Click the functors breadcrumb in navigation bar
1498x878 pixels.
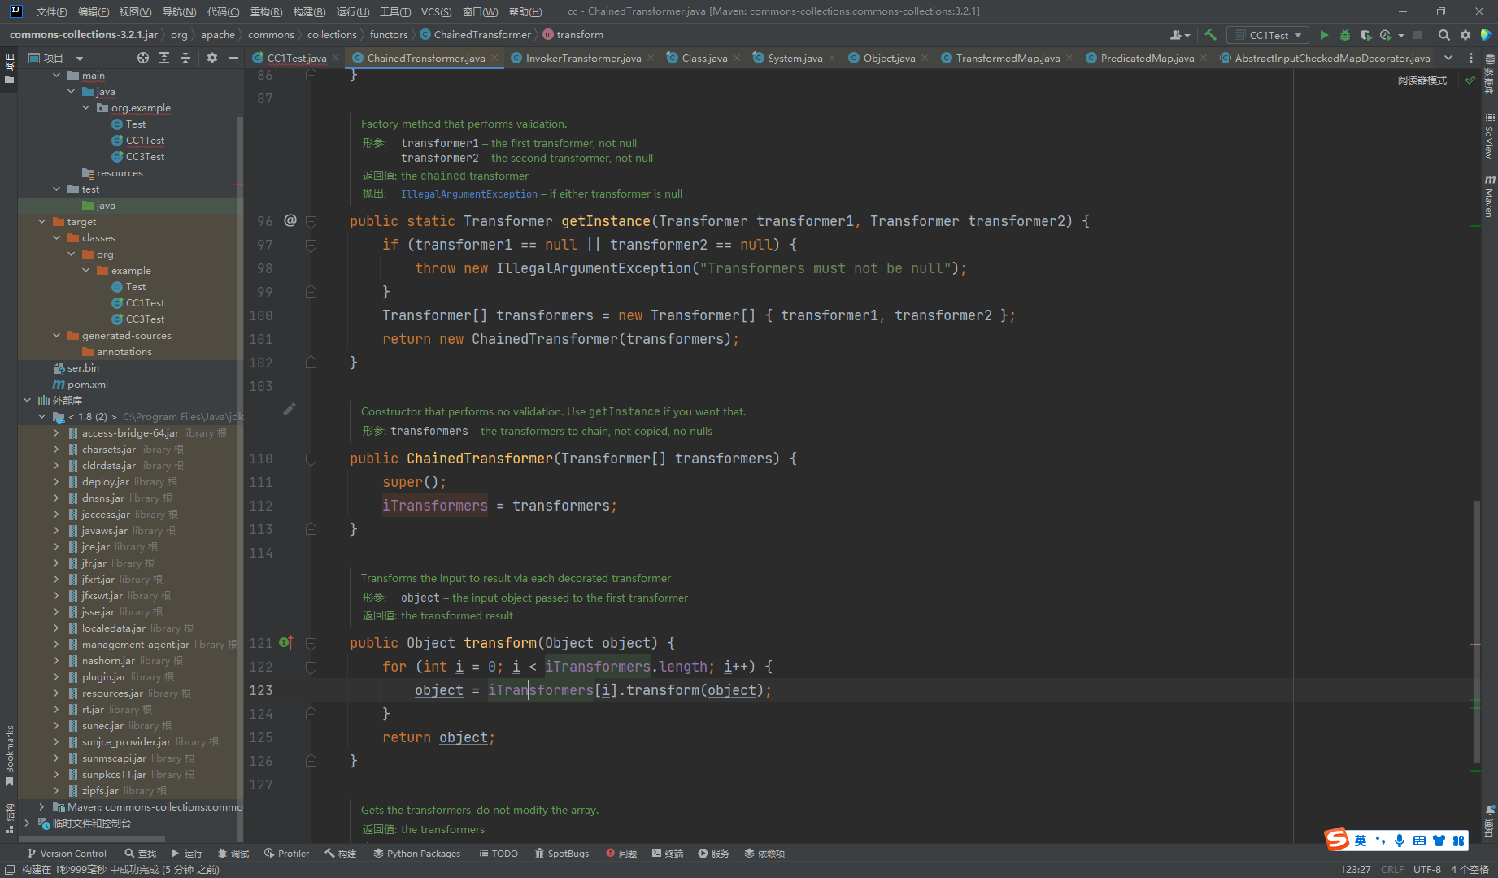389,34
